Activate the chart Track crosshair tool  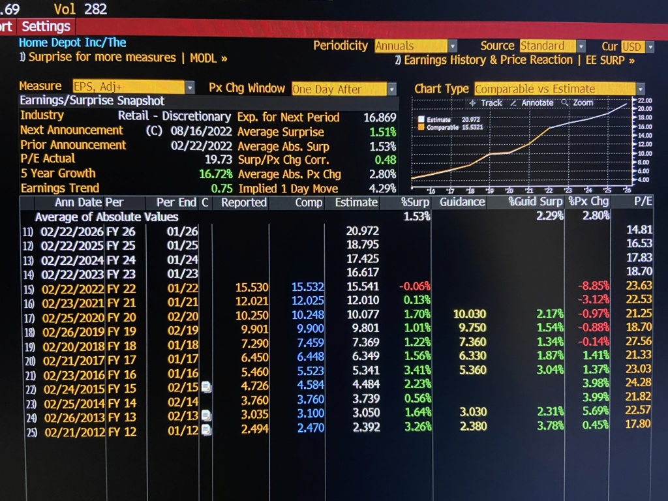click(485, 102)
